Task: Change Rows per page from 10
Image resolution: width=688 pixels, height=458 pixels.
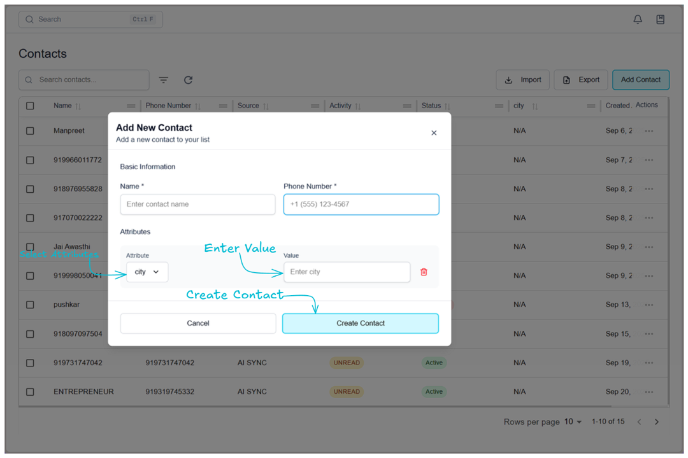Action: tap(572, 421)
